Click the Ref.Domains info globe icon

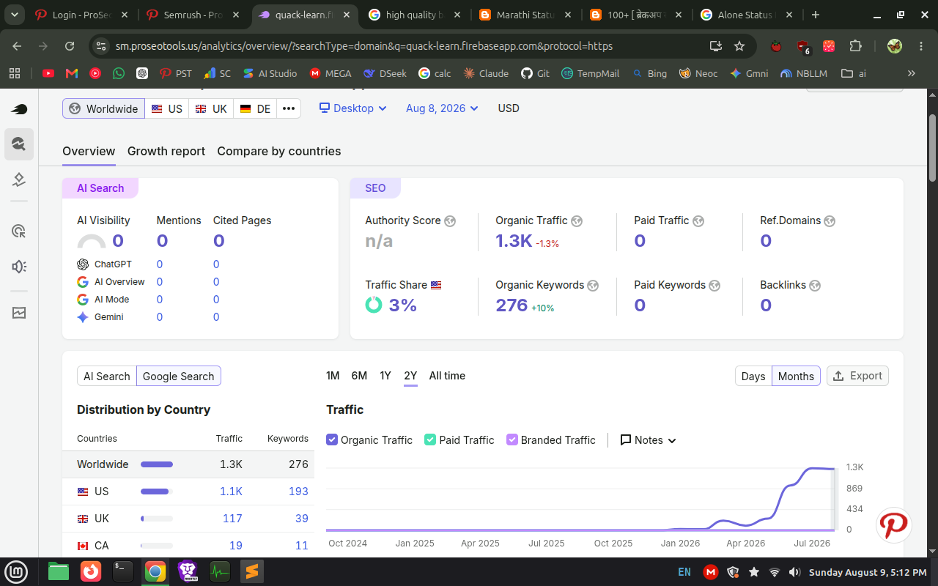tap(830, 221)
